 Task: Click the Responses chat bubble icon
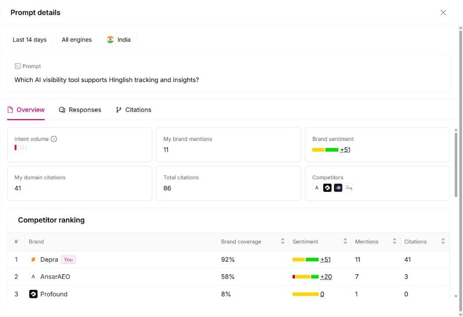pyautogui.click(x=62, y=110)
